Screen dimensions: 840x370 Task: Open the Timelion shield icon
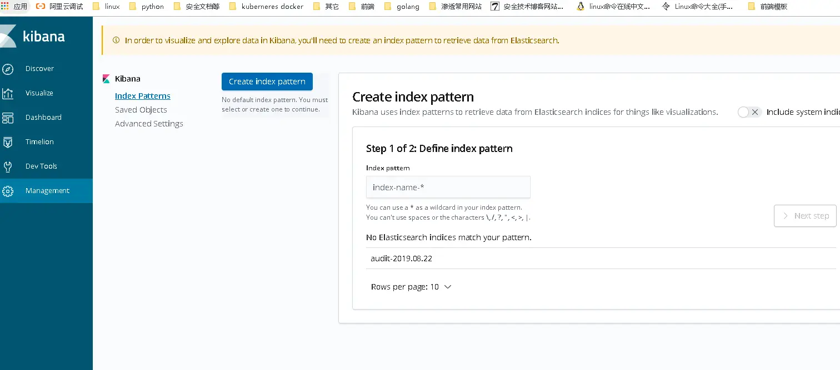[8, 142]
